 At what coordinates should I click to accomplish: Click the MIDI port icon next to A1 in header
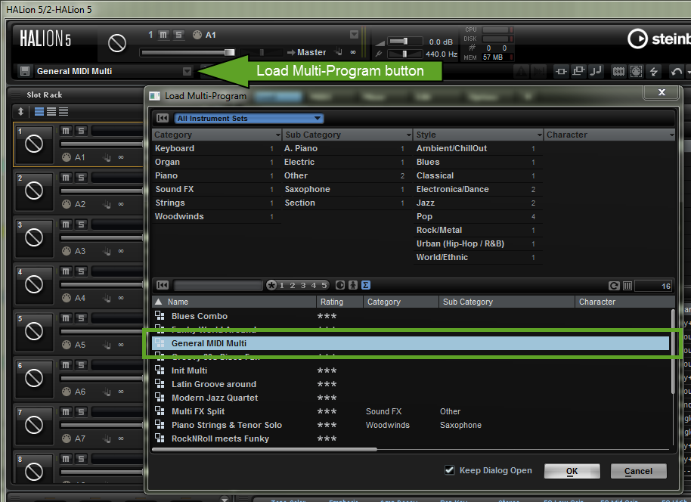coord(197,34)
